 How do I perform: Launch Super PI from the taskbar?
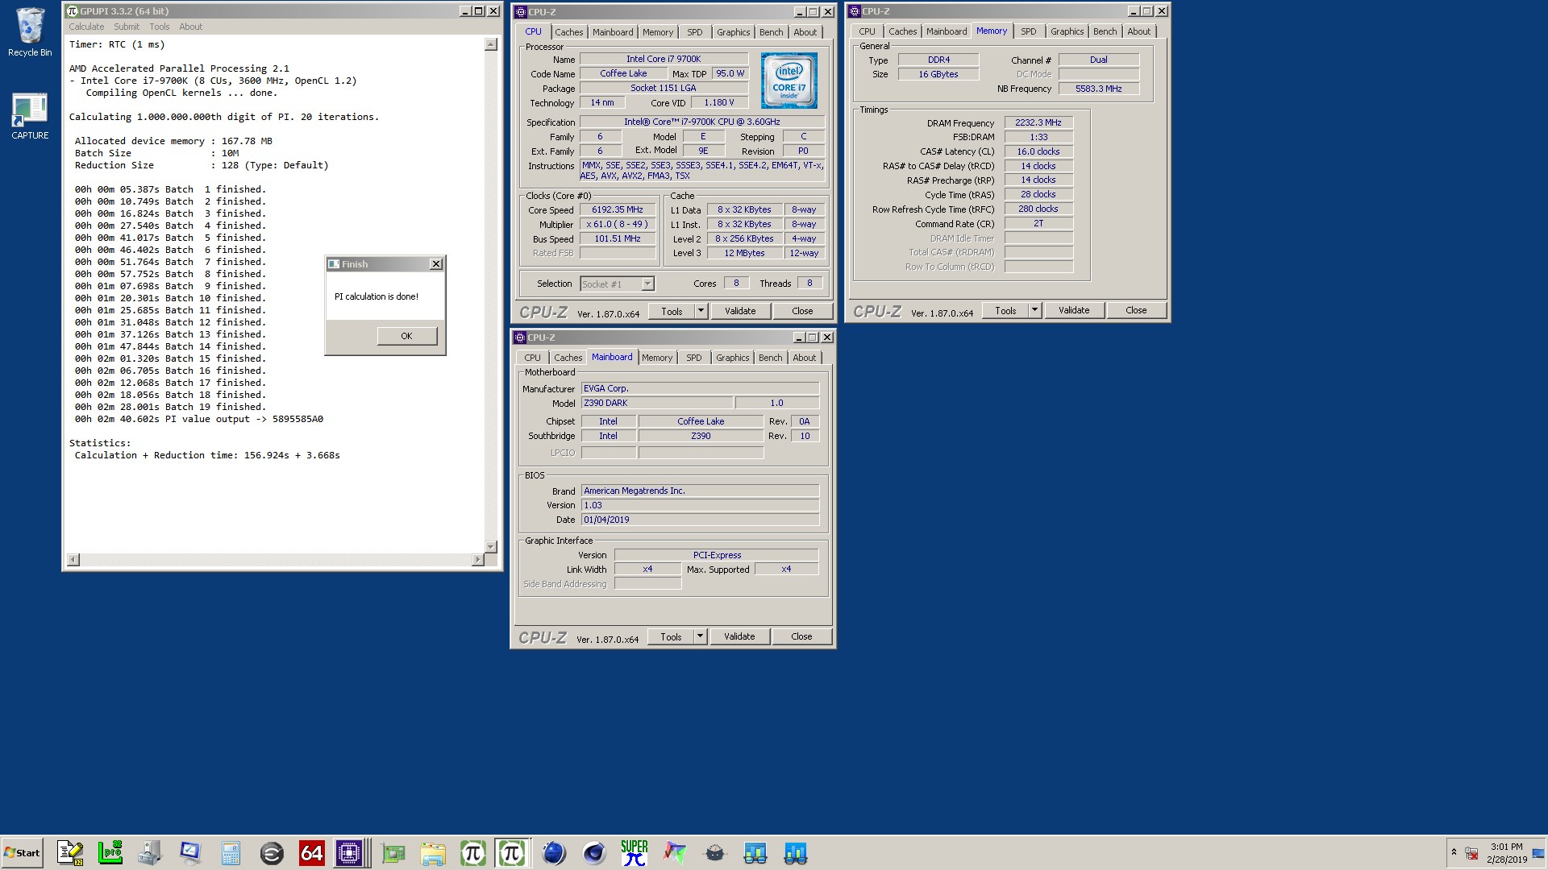click(x=635, y=853)
